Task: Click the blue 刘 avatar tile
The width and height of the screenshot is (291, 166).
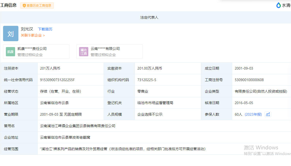Action: (x=11, y=34)
